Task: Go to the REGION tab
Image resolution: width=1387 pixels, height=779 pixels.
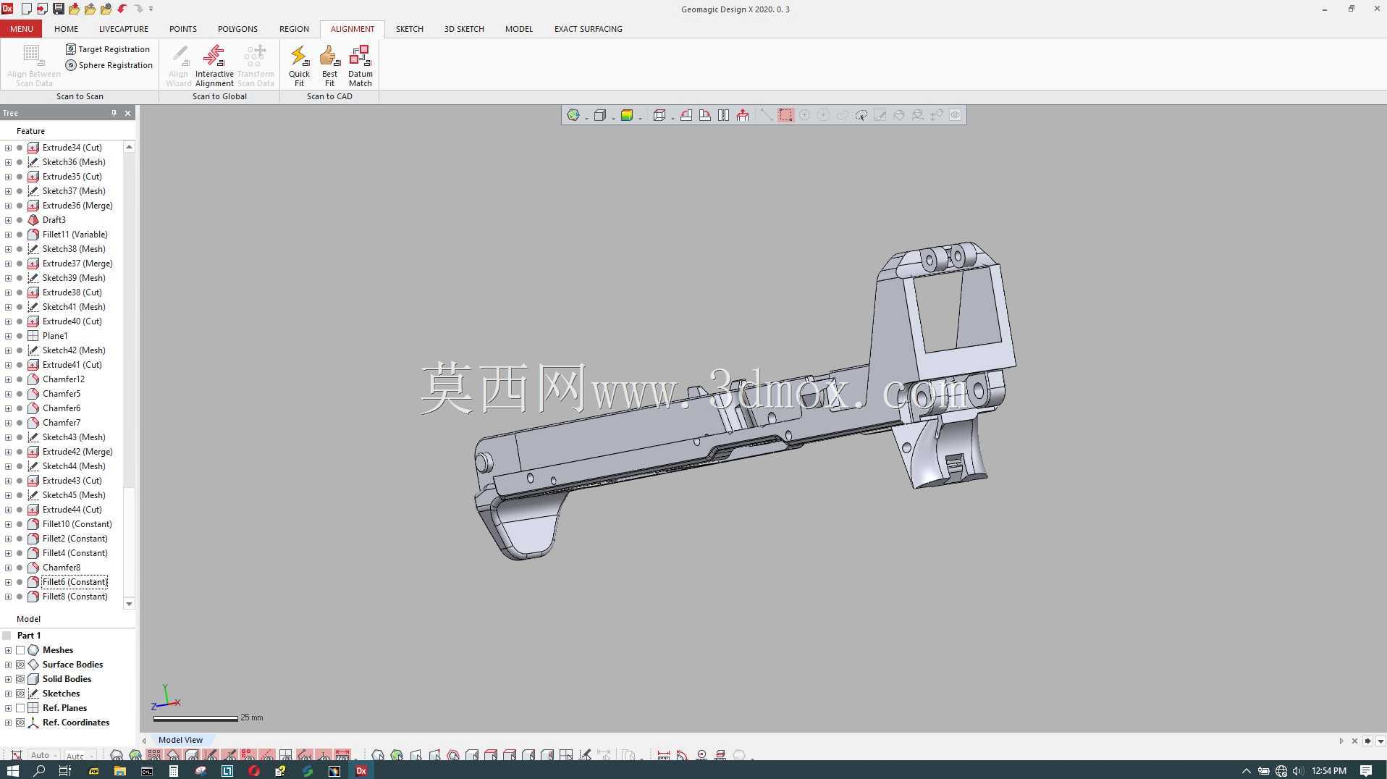Action: click(x=294, y=29)
